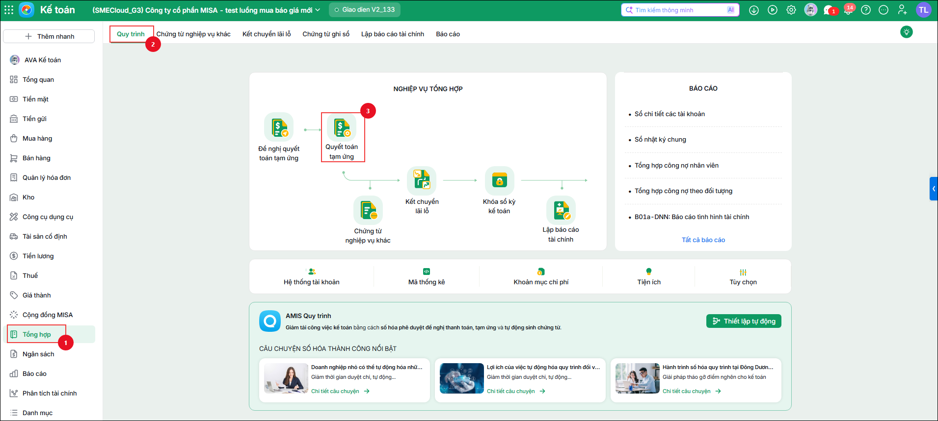Image resolution: width=938 pixels, height=421 pixels.
Task: Open Đề nghị quyết toán tạm ứng
Action: (x=279, y=137)
